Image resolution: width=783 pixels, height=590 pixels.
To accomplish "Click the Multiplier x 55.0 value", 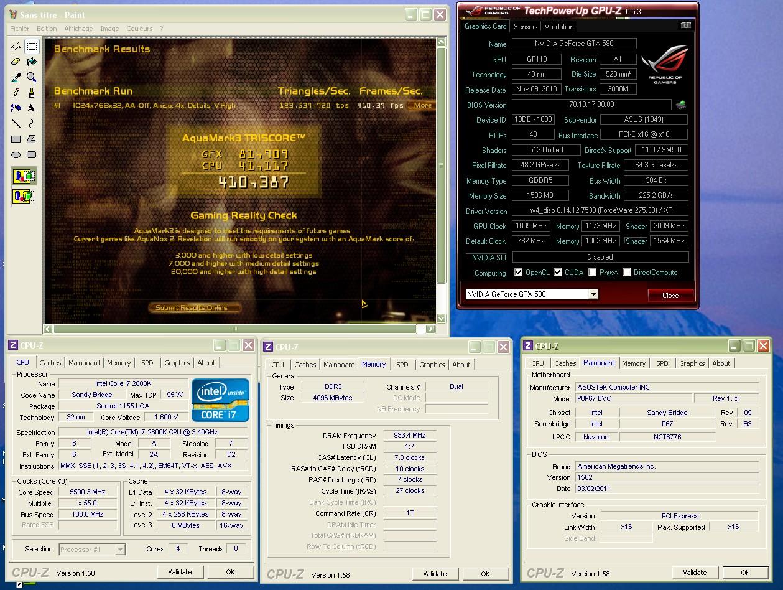I will click(88, 503).
